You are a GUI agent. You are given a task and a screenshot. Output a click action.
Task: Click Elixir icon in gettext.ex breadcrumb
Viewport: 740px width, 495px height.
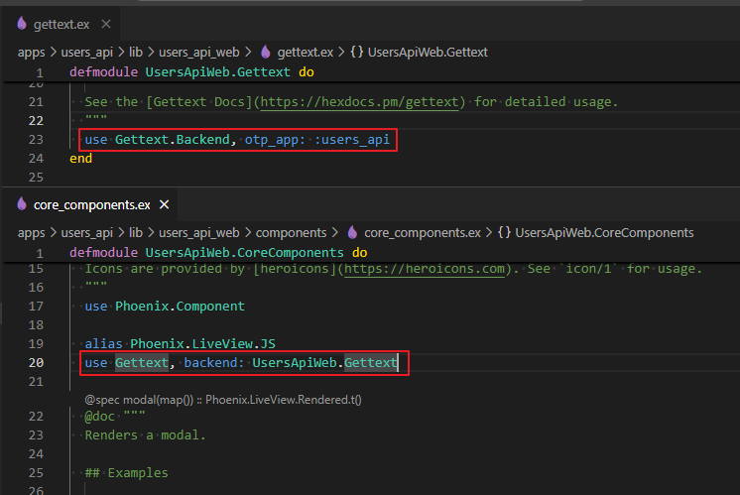pyautogui.click(x=266, y=52)
